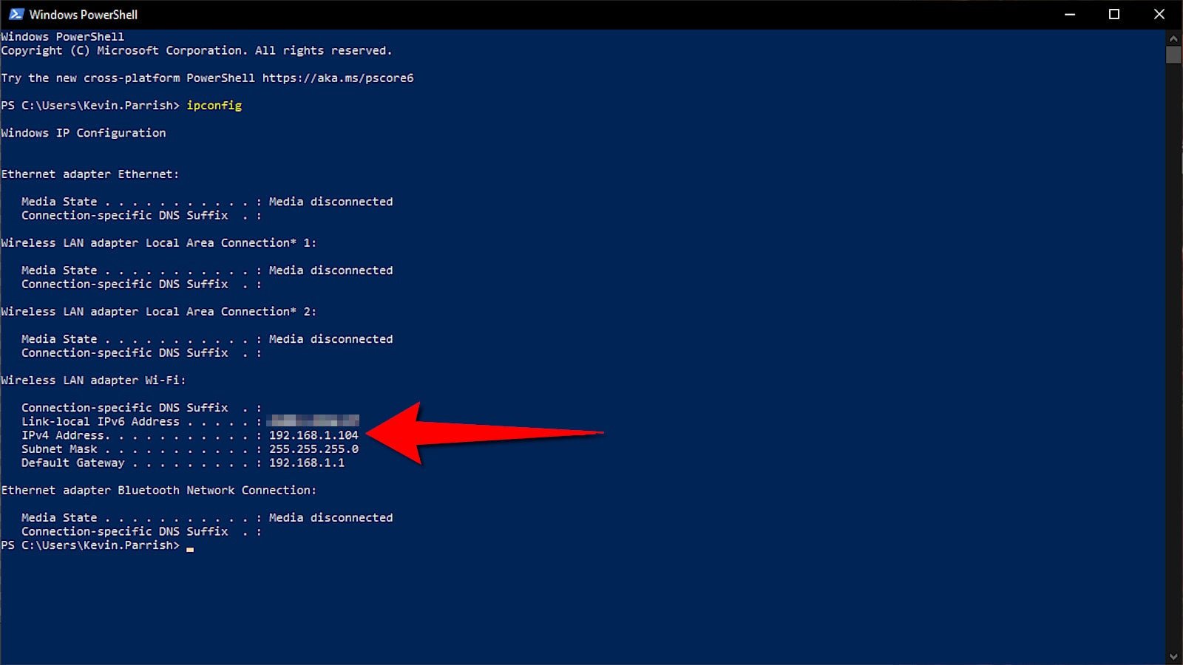Select the IPv4 Address 192.168.1.104
This screenshot has width=1183, height=665.
(312, 435)
